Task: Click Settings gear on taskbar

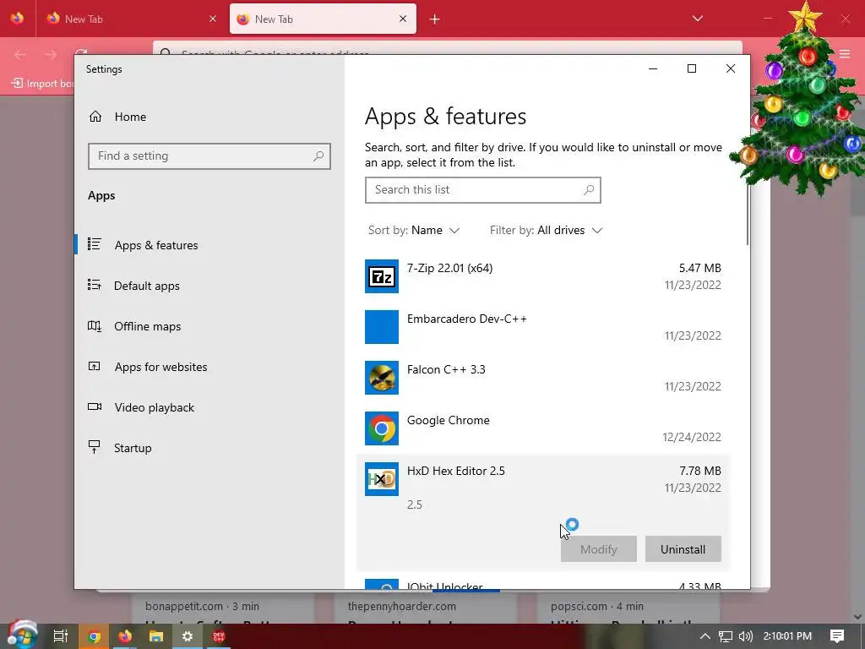Action: 188,636
